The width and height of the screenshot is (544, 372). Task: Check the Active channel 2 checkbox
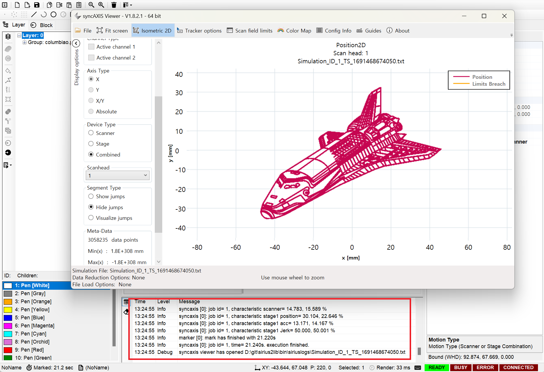click(x=91, y=58)
